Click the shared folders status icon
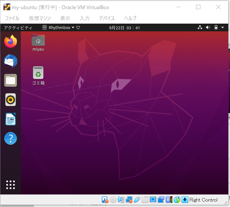The height and width of the screenshot is (207, 230). 145,200
